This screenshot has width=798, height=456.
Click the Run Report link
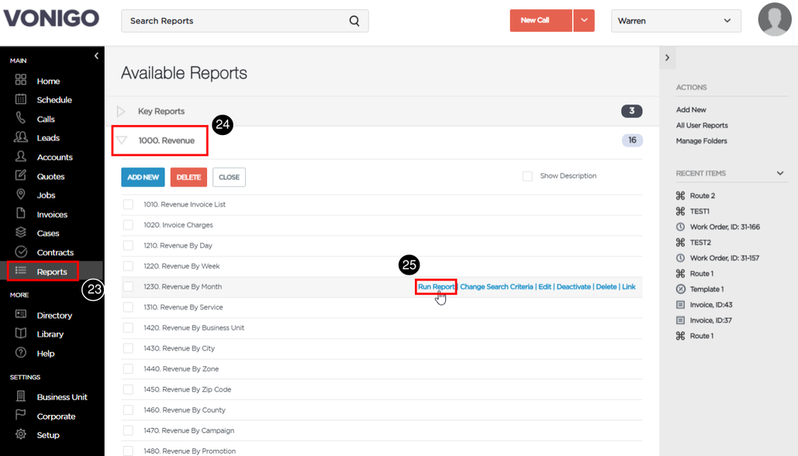tap(436, 286)
